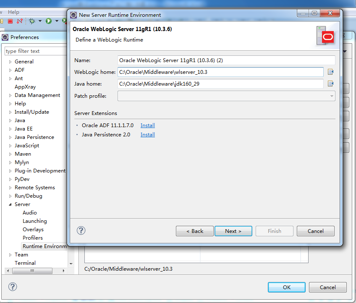Click the green Run toolbar icon
The height and width of the screenshot is (303, 356).
pyautogui.click(x=49, y=21)
